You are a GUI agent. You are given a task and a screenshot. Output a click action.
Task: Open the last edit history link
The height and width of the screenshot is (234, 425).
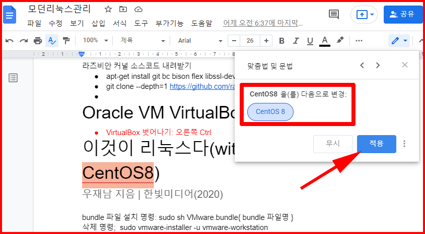pyautogui.click(x=263, y=23)
